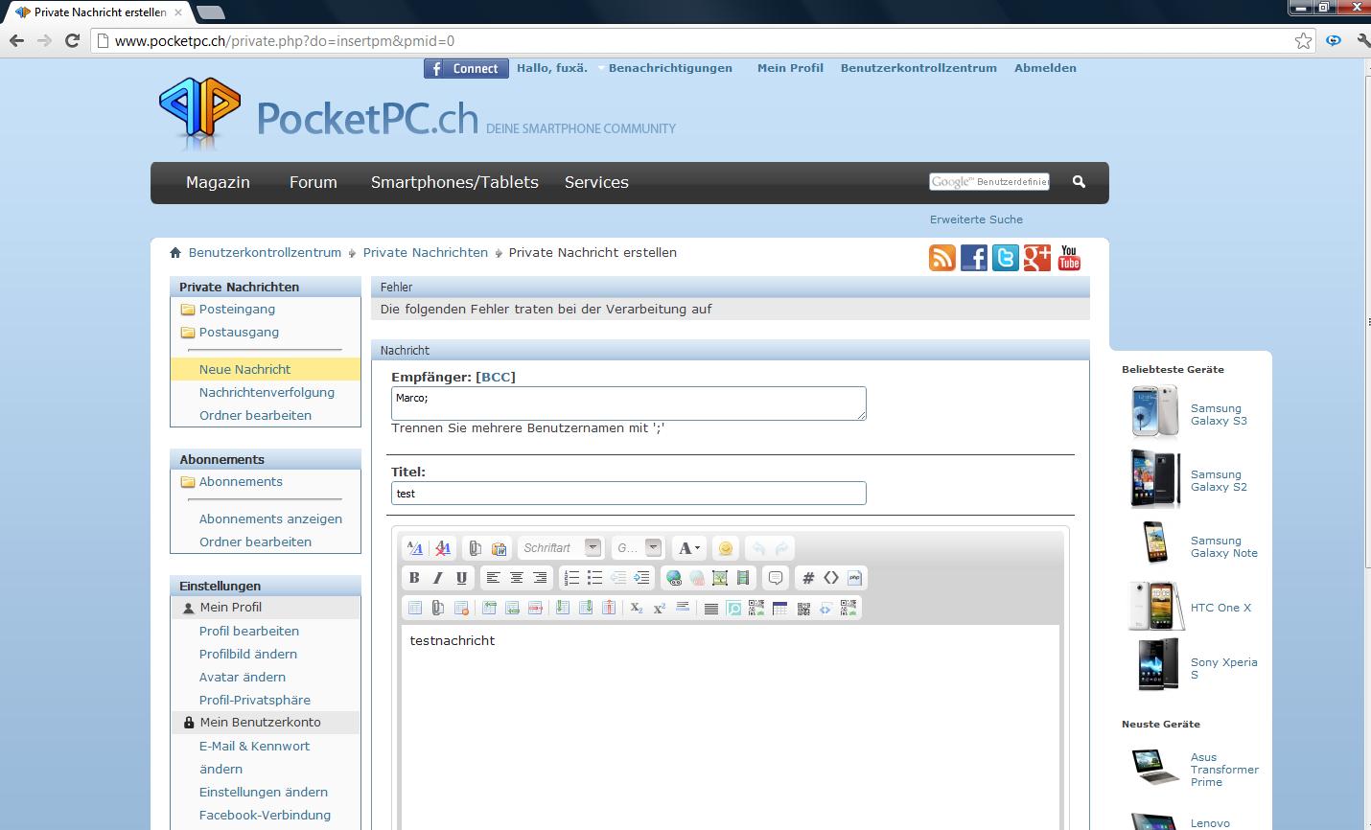This screenshot has height=830, width=1371.
Task: Wrap text in CODE tags (#)
Action: click(x=808, y=578)
